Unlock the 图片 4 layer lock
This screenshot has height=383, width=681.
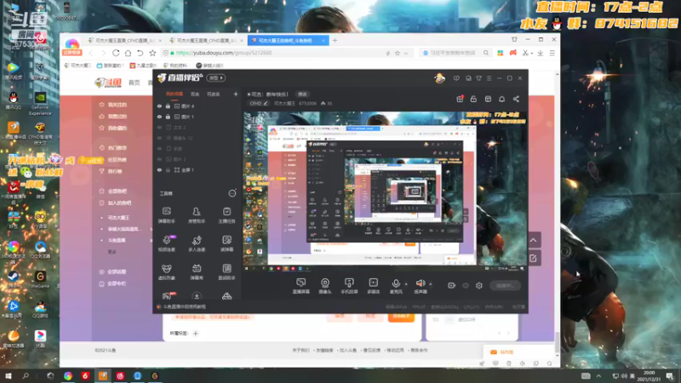[168, 106]
